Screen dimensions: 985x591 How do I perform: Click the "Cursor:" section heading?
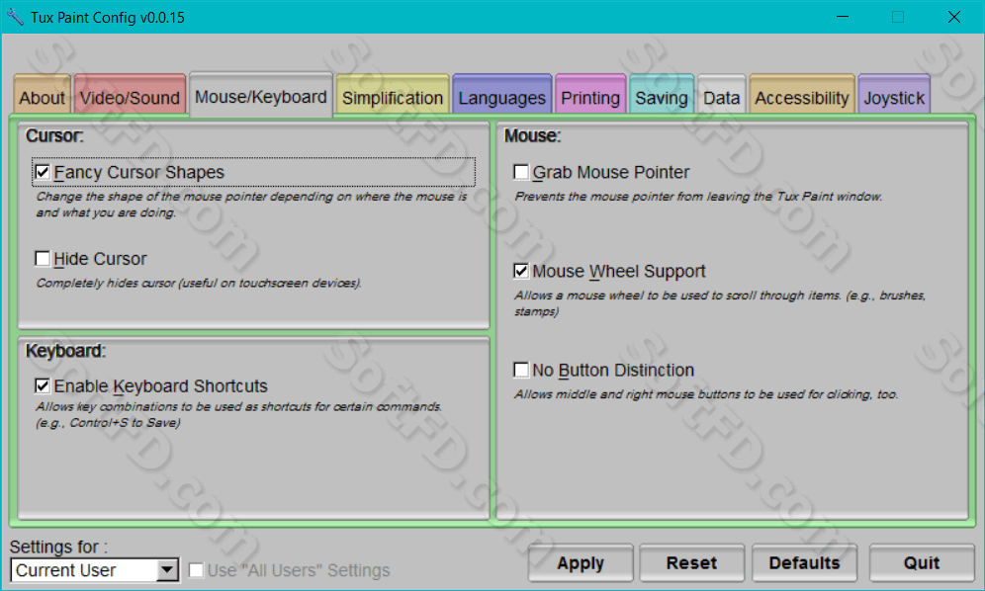(54, 135)
